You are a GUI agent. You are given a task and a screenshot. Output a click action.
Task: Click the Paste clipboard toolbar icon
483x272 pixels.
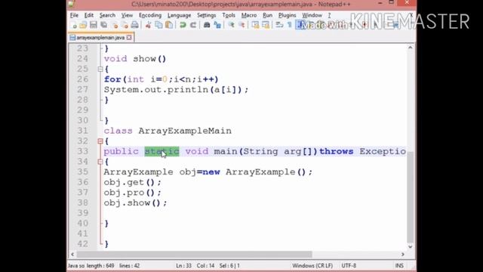pos(169,25)
